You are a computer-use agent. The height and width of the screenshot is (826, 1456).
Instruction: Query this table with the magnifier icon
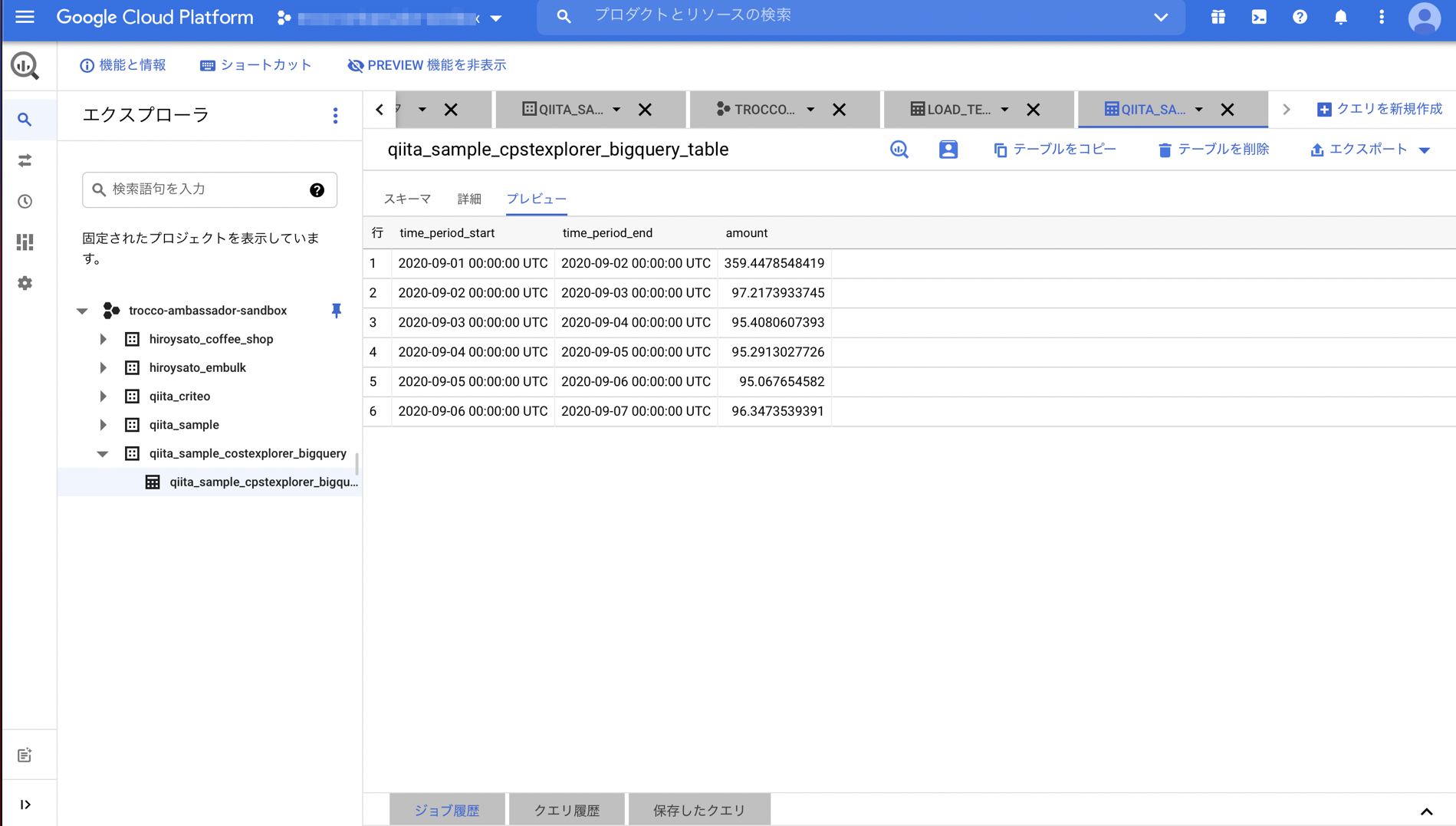pyautogui.click(x=899, y=150)
